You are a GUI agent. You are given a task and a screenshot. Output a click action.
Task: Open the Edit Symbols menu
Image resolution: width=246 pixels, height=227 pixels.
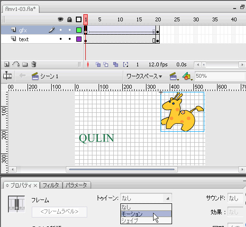(x=187, y=76)
